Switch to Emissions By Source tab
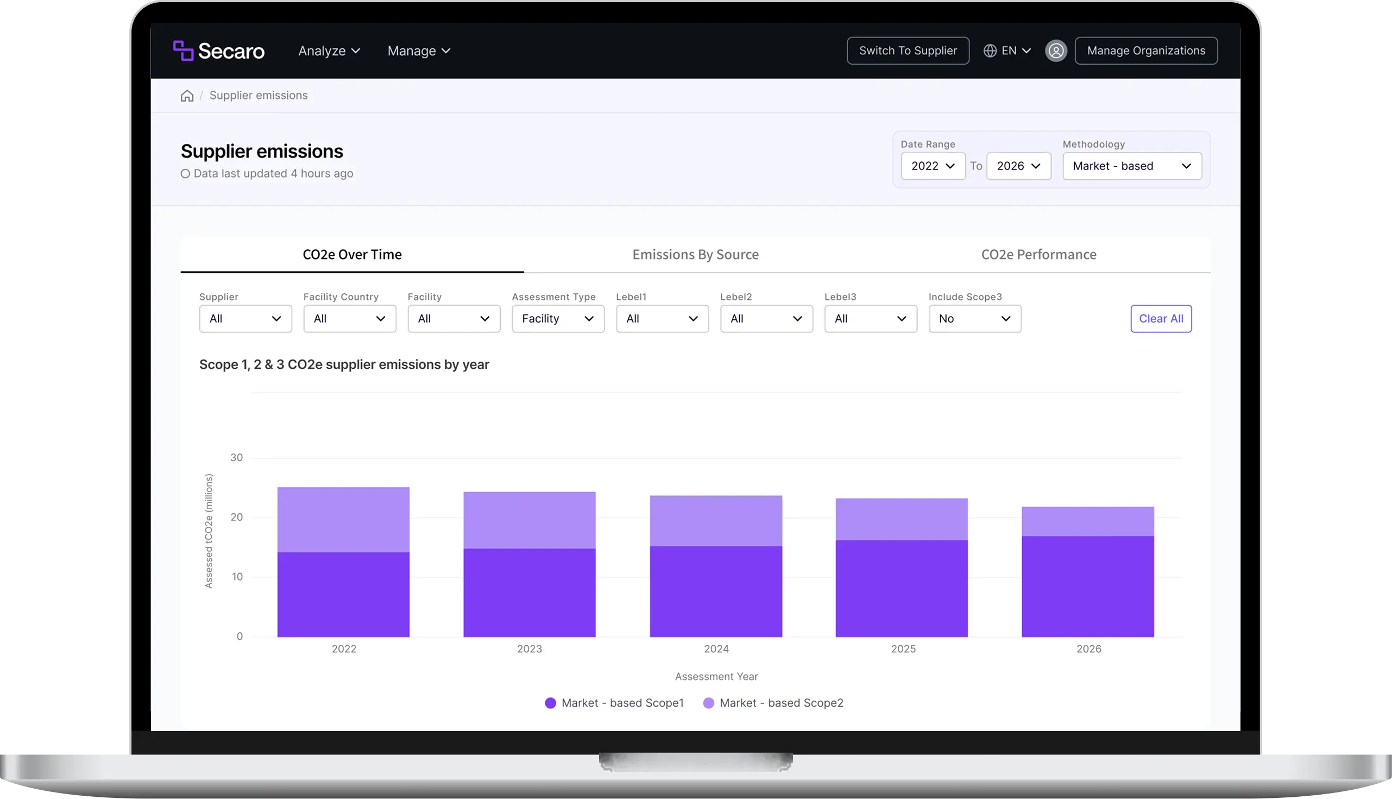The height and width of the screenshot is (799, 1392). tap(695, 255)
